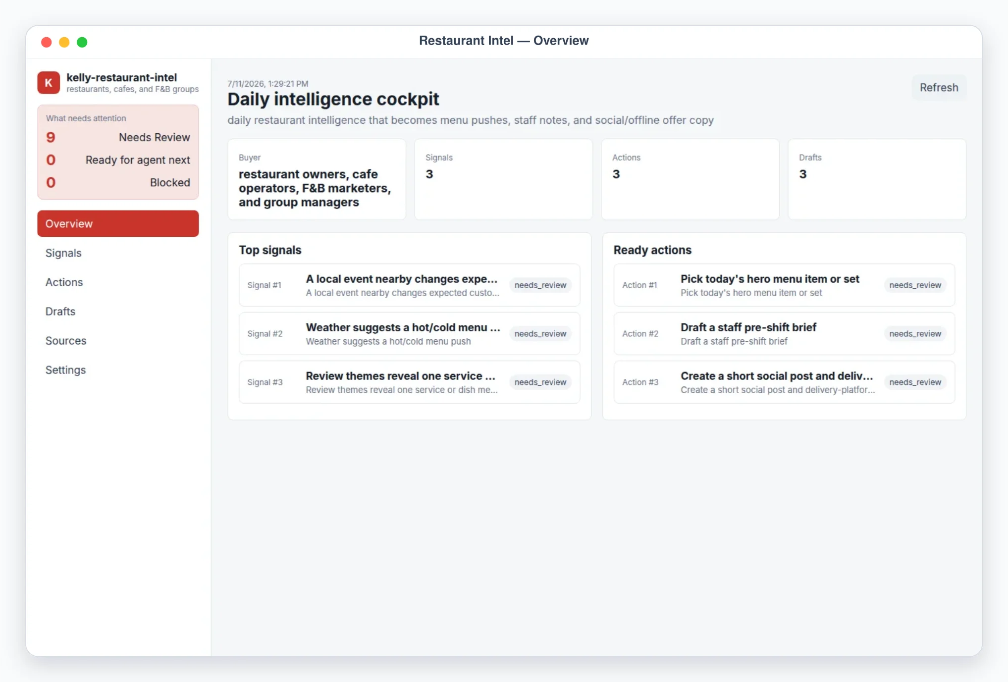The width and height of the screenshot is (1008, 682).
Task: Select the Overview sidebar item
Action: pos(118,224)
